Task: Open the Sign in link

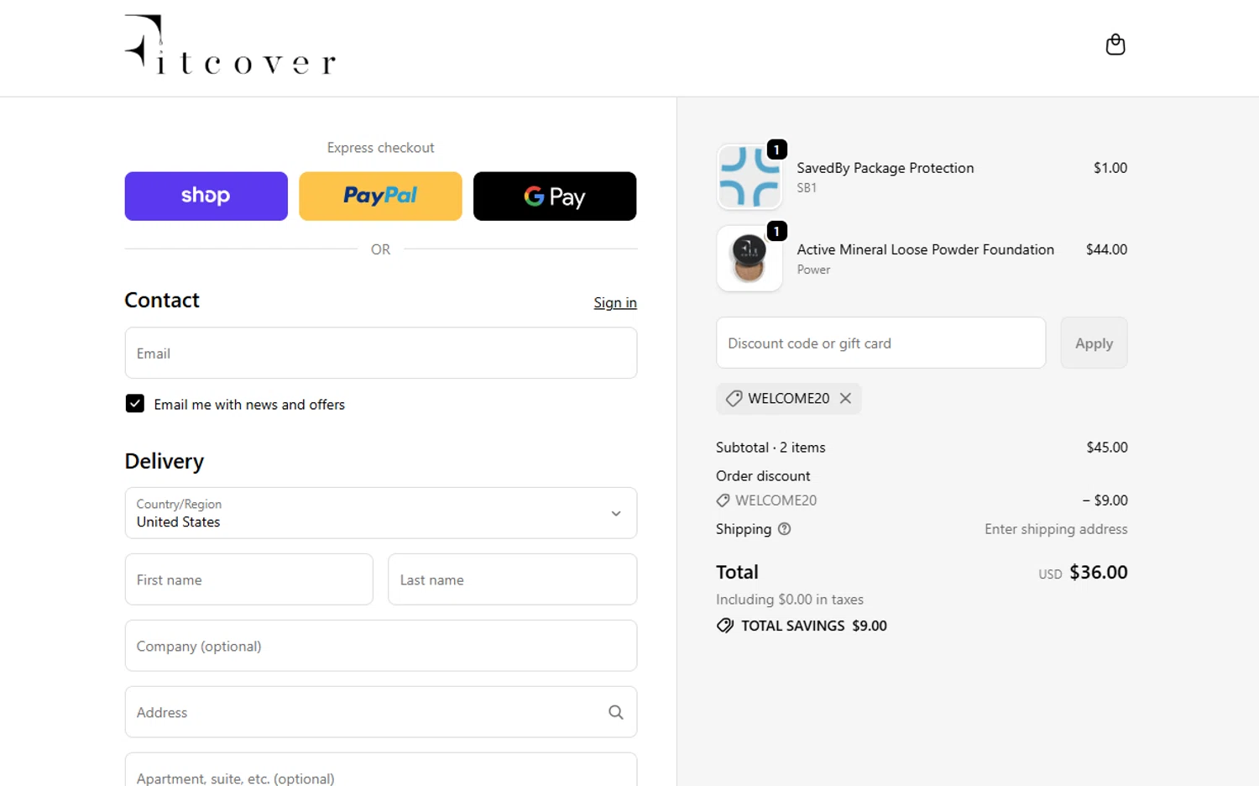Action: point(615,302)
